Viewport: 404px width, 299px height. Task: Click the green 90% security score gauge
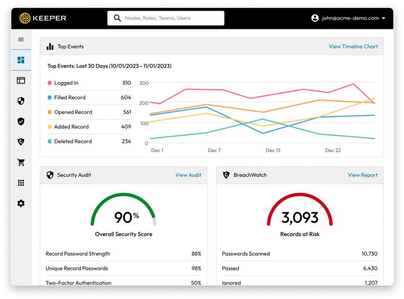tap(123, 209)
